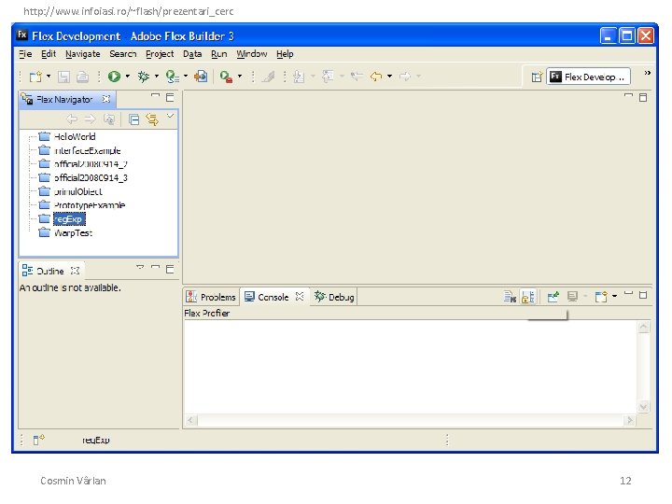Maximize the Flex Navigator panel
This screenshot has height=504, width=672.
click(x=170, y=97)
